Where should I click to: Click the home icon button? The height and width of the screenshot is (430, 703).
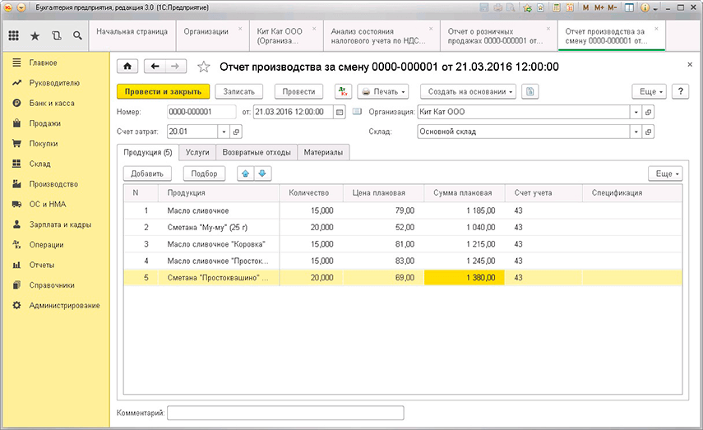127,67
